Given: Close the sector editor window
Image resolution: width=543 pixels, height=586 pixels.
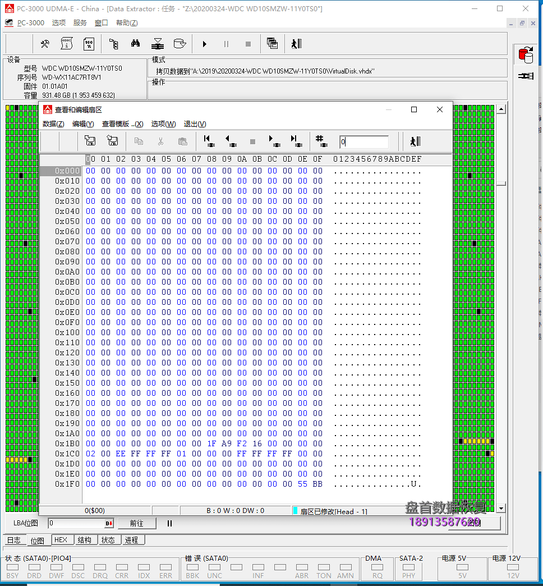Looking at the screenshot, I should [440, 109].
